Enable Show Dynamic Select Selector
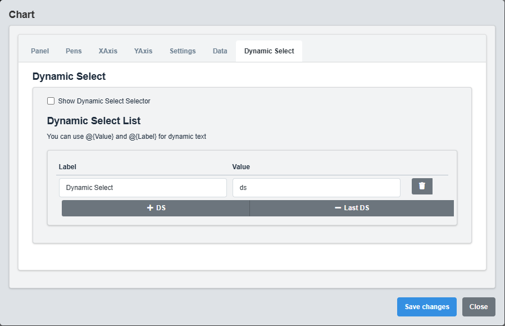The width and height of the screenshot is (505, 326). (51, 101)
